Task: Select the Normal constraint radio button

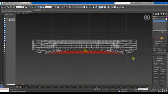Action: pos(160,65)
